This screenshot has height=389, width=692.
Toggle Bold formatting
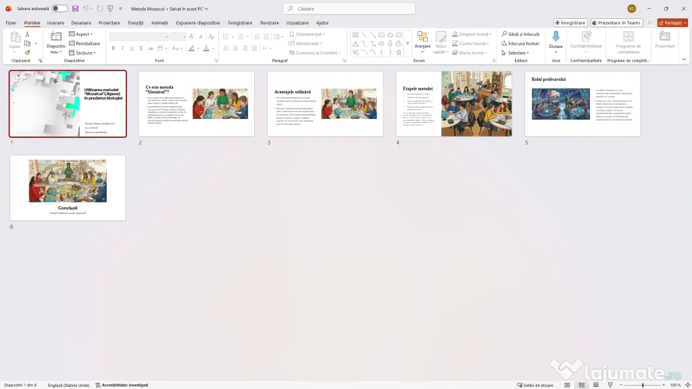114,48
